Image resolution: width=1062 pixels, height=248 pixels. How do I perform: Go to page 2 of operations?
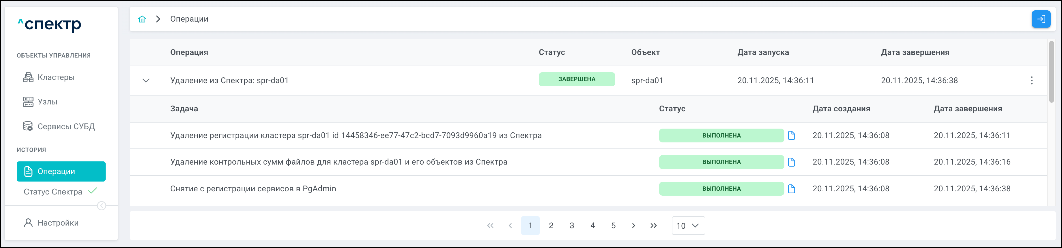551,225
